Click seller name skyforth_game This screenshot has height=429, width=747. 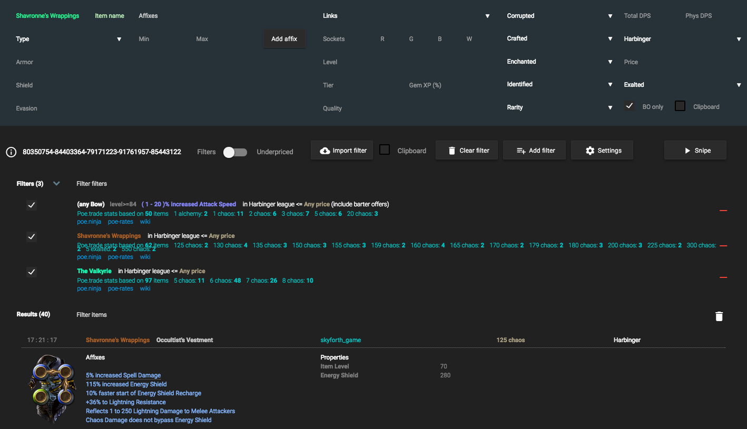coord(341,340)
